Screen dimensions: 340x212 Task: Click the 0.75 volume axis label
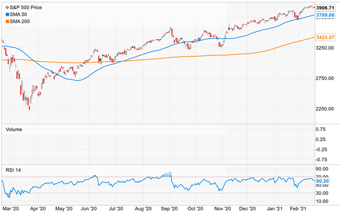321,129
